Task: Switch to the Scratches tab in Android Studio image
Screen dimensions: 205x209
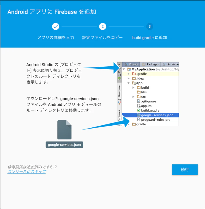Action: pyautogui.click(x=170, y=64)
